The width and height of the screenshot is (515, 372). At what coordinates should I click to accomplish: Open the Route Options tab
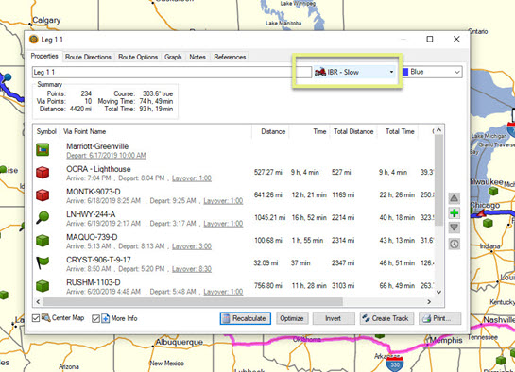coord(138,57)
